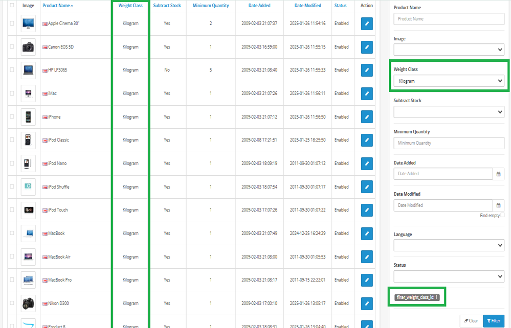Tick the HP LP3065 row checkbox

click(12, 69)
